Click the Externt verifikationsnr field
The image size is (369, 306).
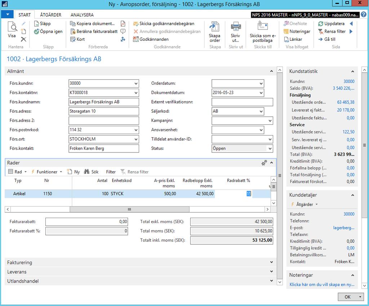(243, 102)
